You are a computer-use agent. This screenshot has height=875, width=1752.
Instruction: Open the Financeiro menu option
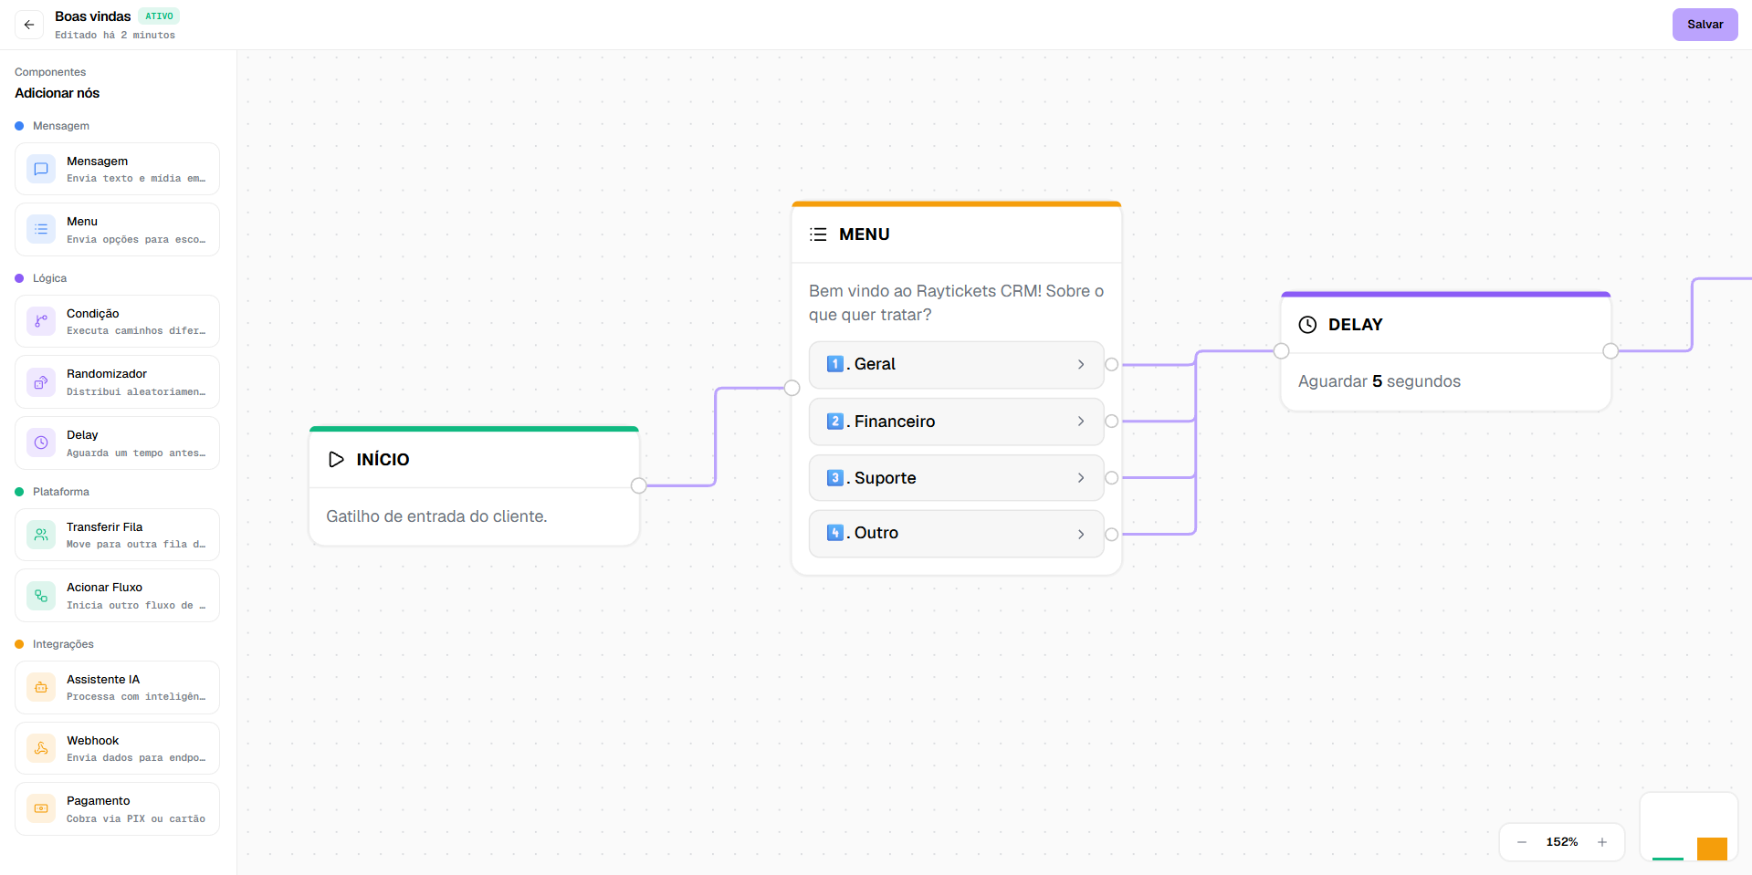[956, 422]
